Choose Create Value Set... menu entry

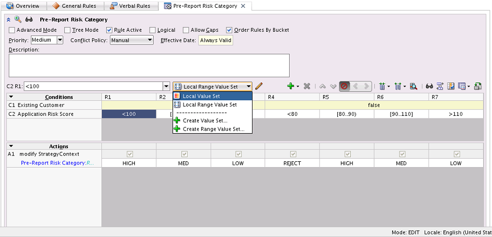click(x=212, y=121)
